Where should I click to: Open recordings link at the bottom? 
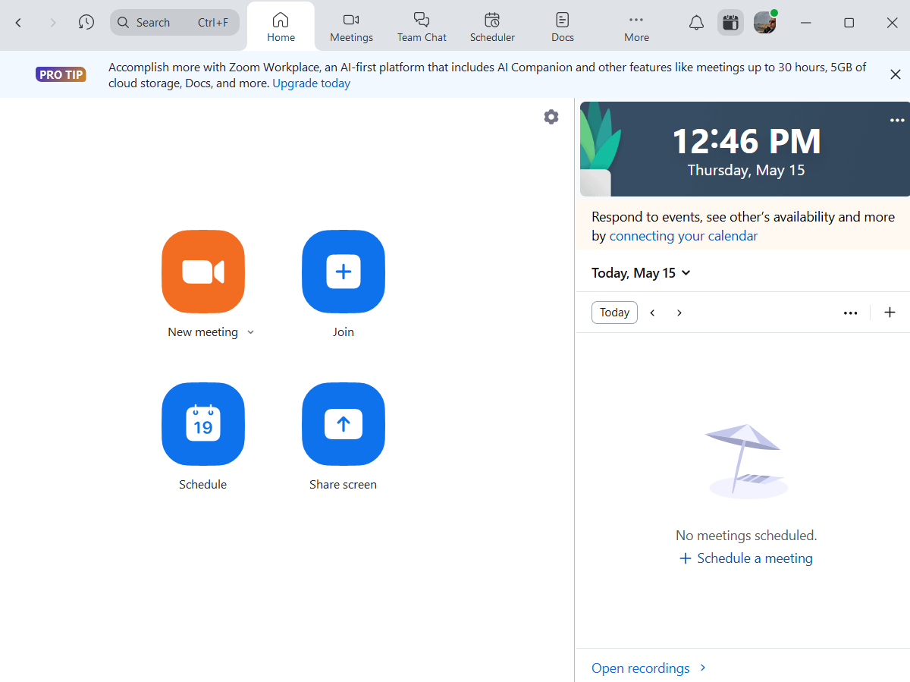click(649, 668)
